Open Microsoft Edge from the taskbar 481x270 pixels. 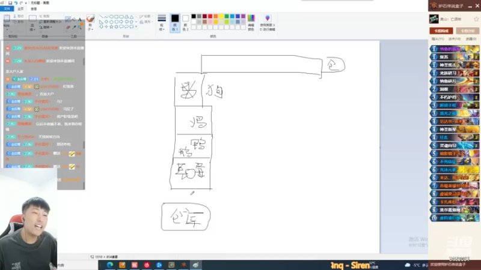(110, 265)
